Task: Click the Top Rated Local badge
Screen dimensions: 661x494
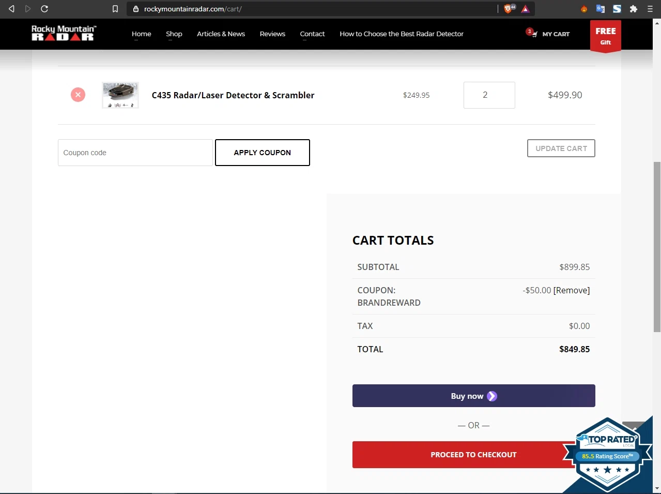Action: coord(607,455)
